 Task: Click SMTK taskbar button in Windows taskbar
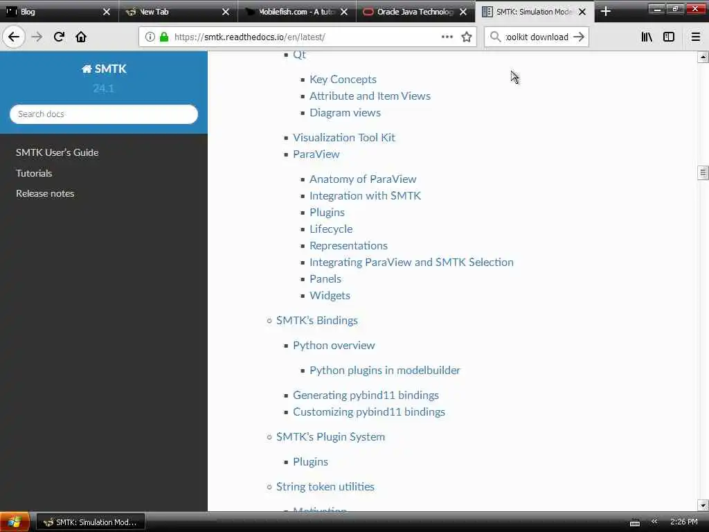point(91,522)
